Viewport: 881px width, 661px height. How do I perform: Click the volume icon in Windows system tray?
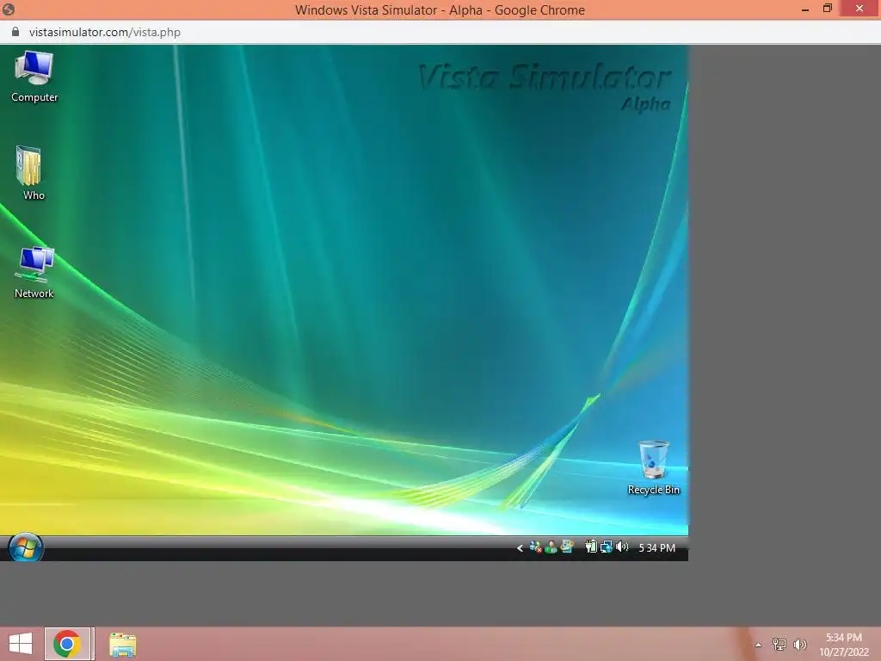coord(799,644)
